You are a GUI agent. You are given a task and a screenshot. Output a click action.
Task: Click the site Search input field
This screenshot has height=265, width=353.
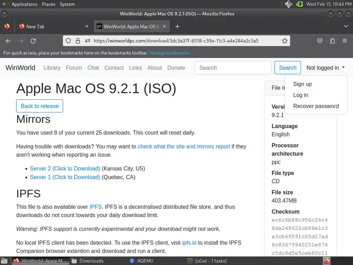point(233,68)
